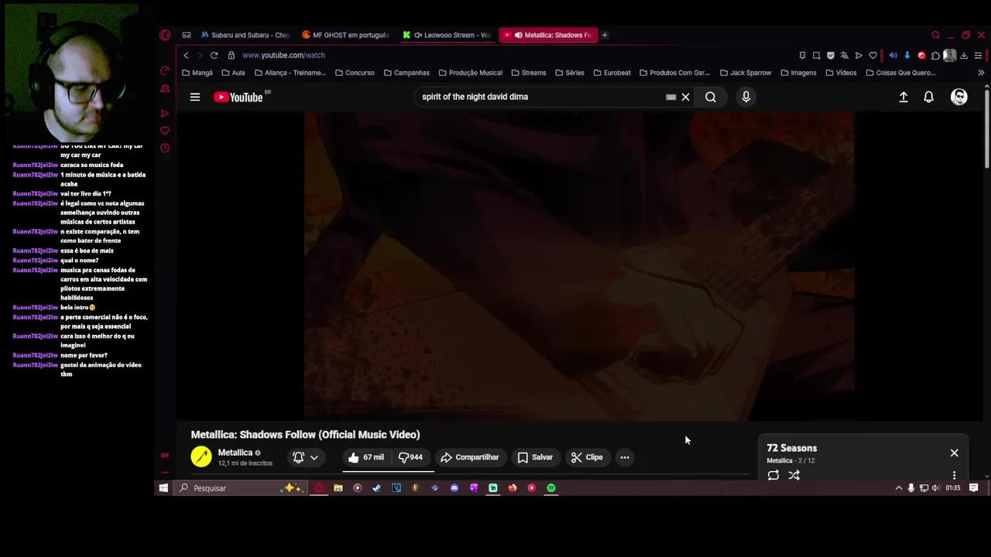The height and width of the screenshot is (557, 991).
Task: Open Windows notification center
Action: click(x=974, y=488)
